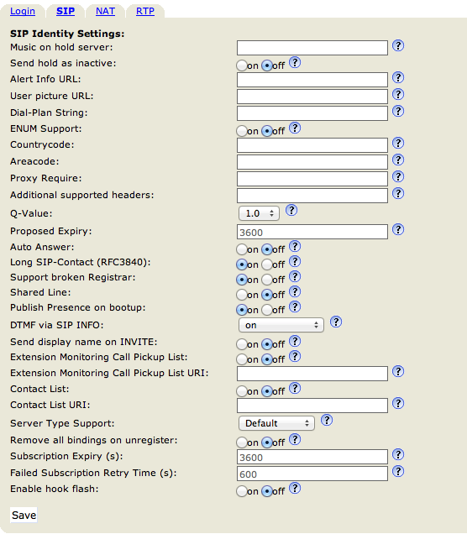Enable Send hold as inactive

point(242,65)
